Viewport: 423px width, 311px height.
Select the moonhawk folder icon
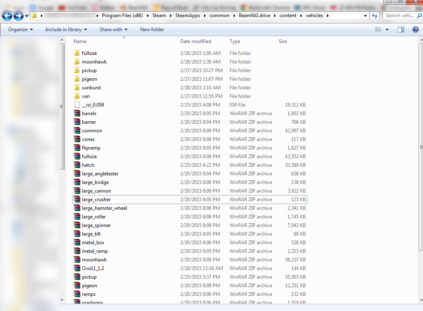77,61
